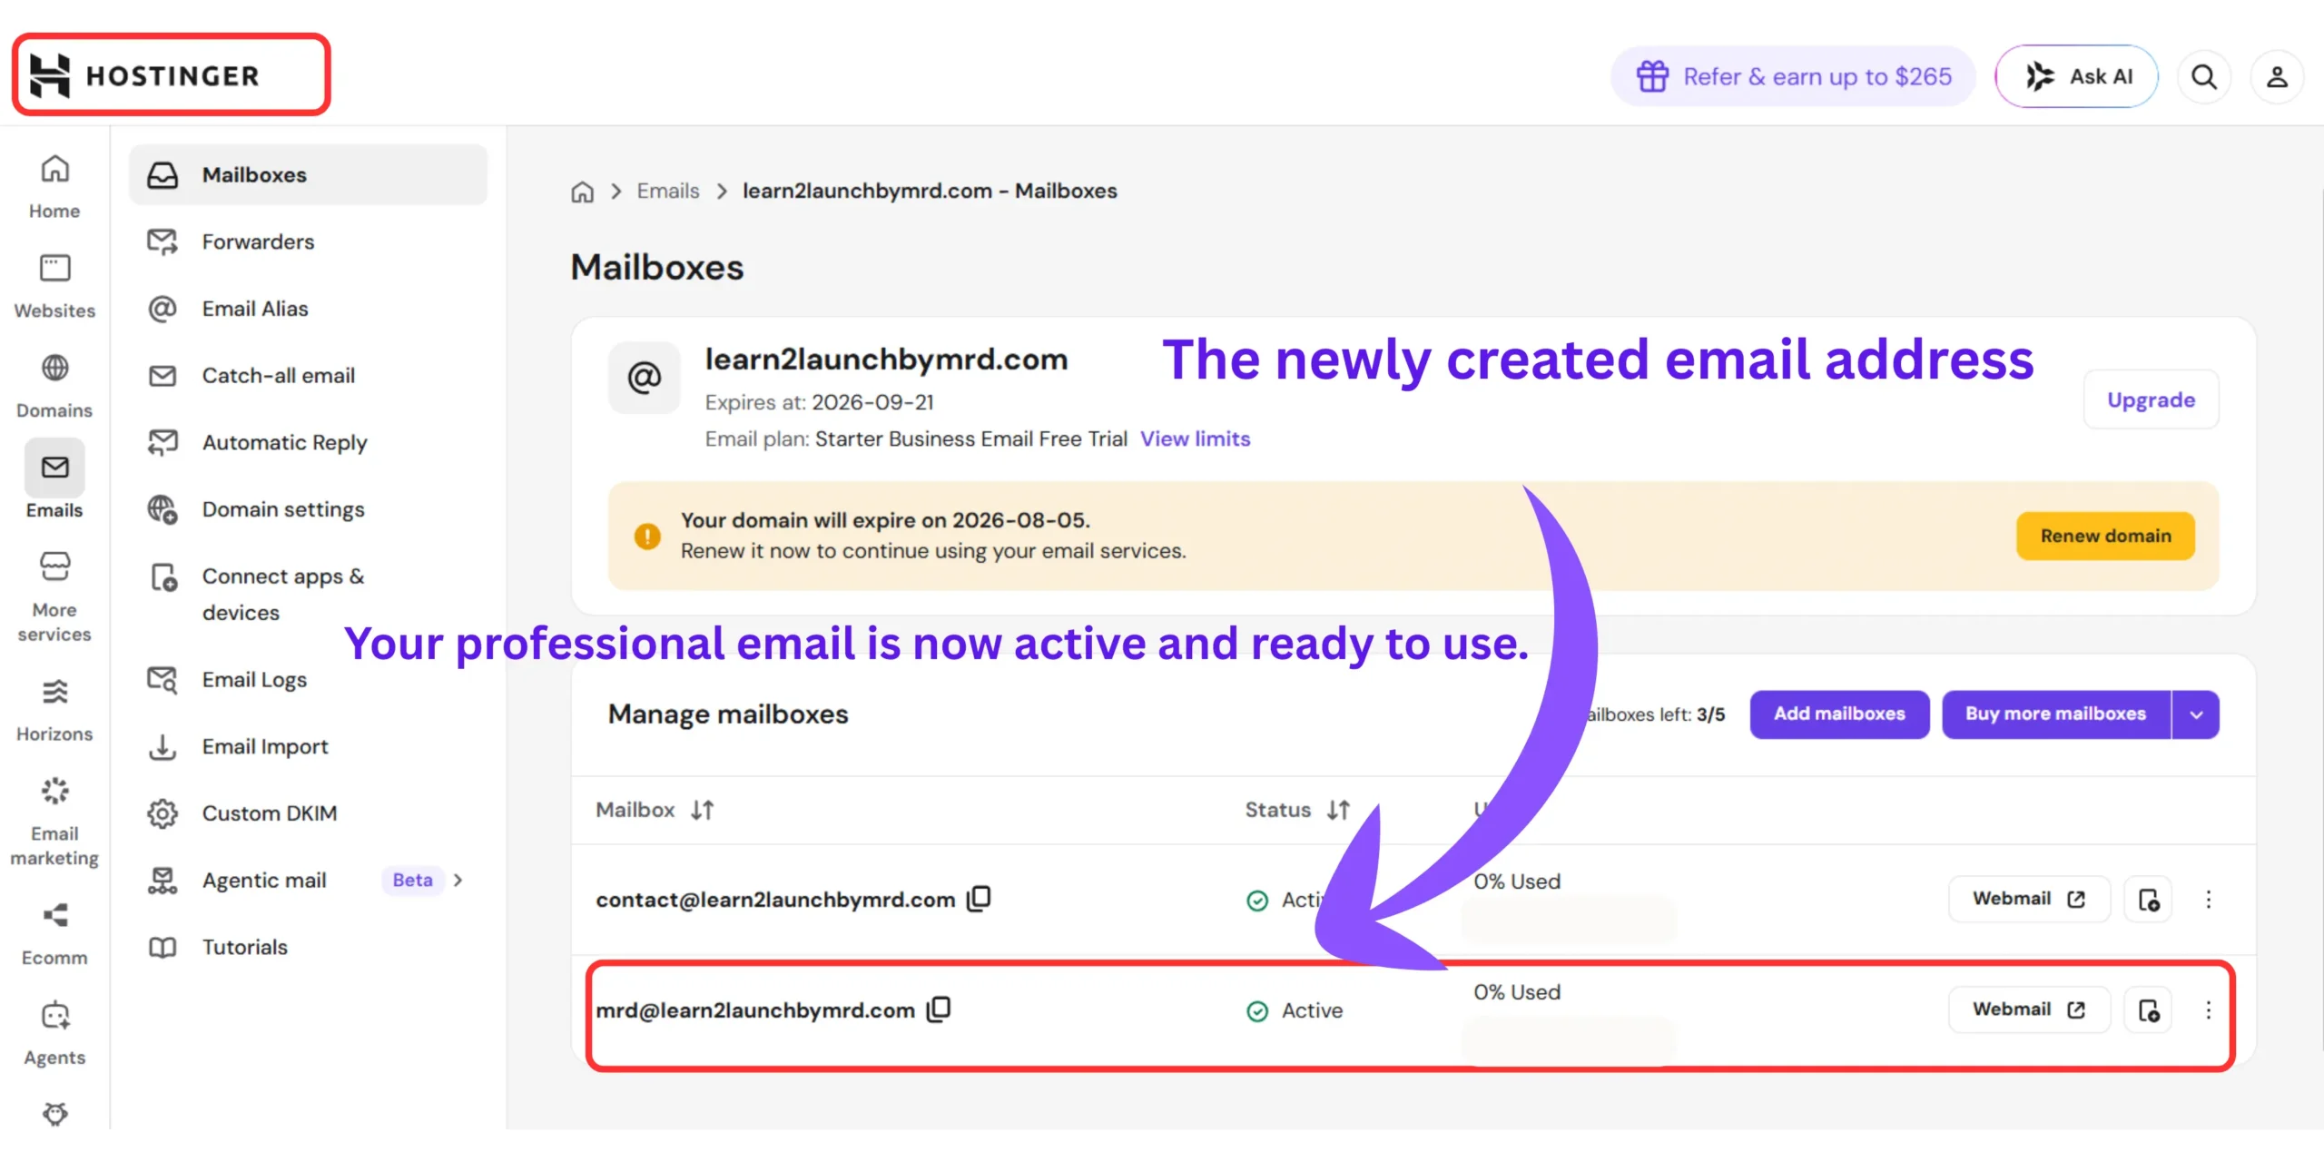The height and width of the screenshot is (1162, 2324).
Task: Click the contact@learn2launchbymrd.com mailbox text
Action: point(775,900)
